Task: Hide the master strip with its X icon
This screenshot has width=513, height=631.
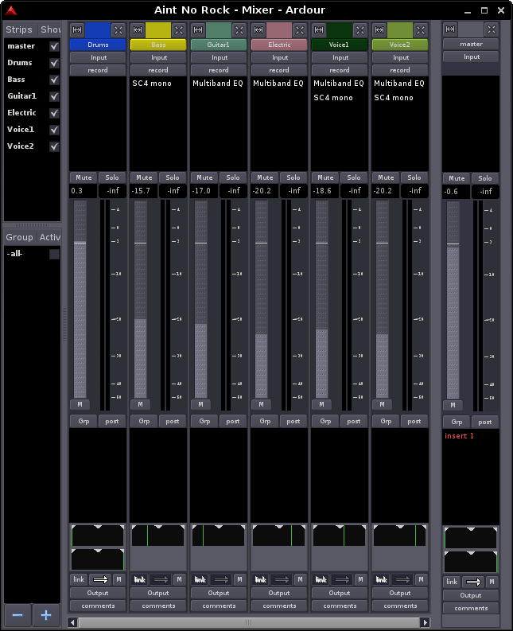Action: (492, 29)
